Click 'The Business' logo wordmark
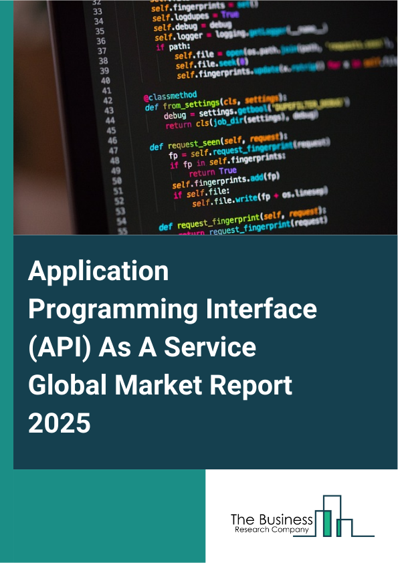Viewport: 398px width, 563px height. (272, 520)
